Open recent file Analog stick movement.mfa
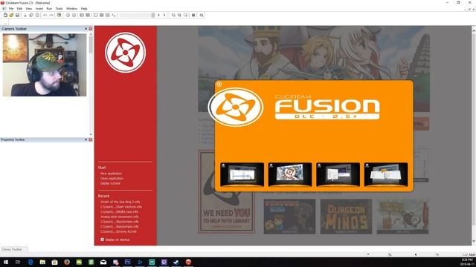 (119, 217)
